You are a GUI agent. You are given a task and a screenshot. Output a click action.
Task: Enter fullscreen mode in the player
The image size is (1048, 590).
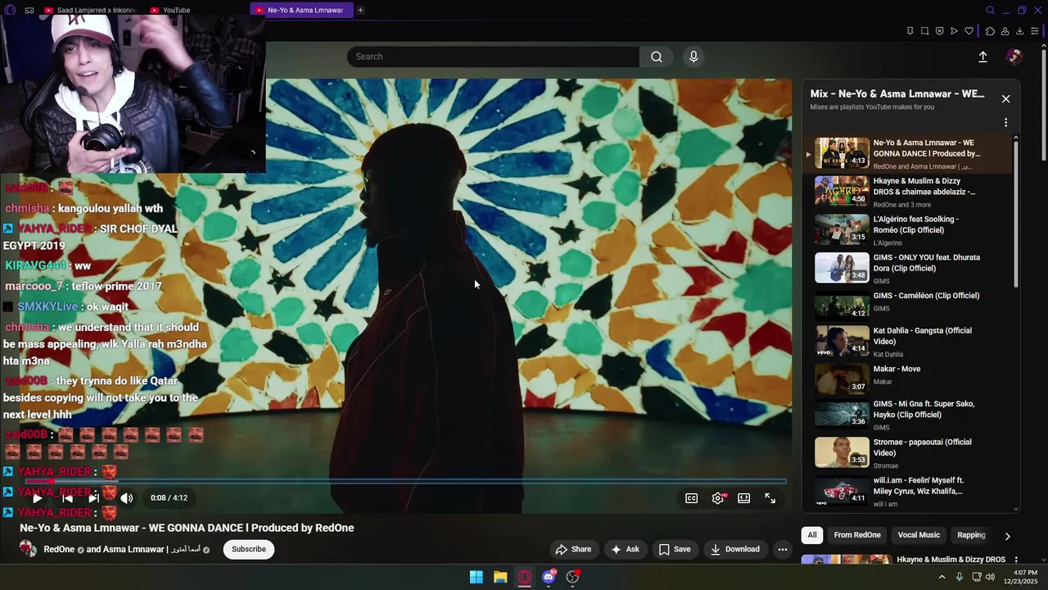(770, 497)
